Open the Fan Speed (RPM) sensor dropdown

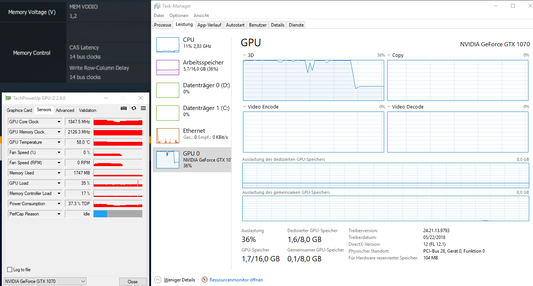tap(59, 163)
